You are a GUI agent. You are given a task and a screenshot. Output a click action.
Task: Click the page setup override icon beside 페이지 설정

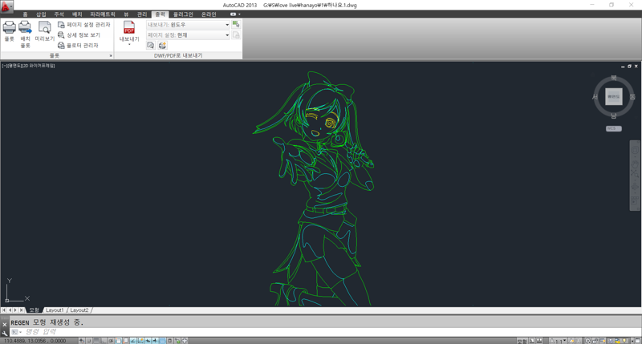[236, 35]
